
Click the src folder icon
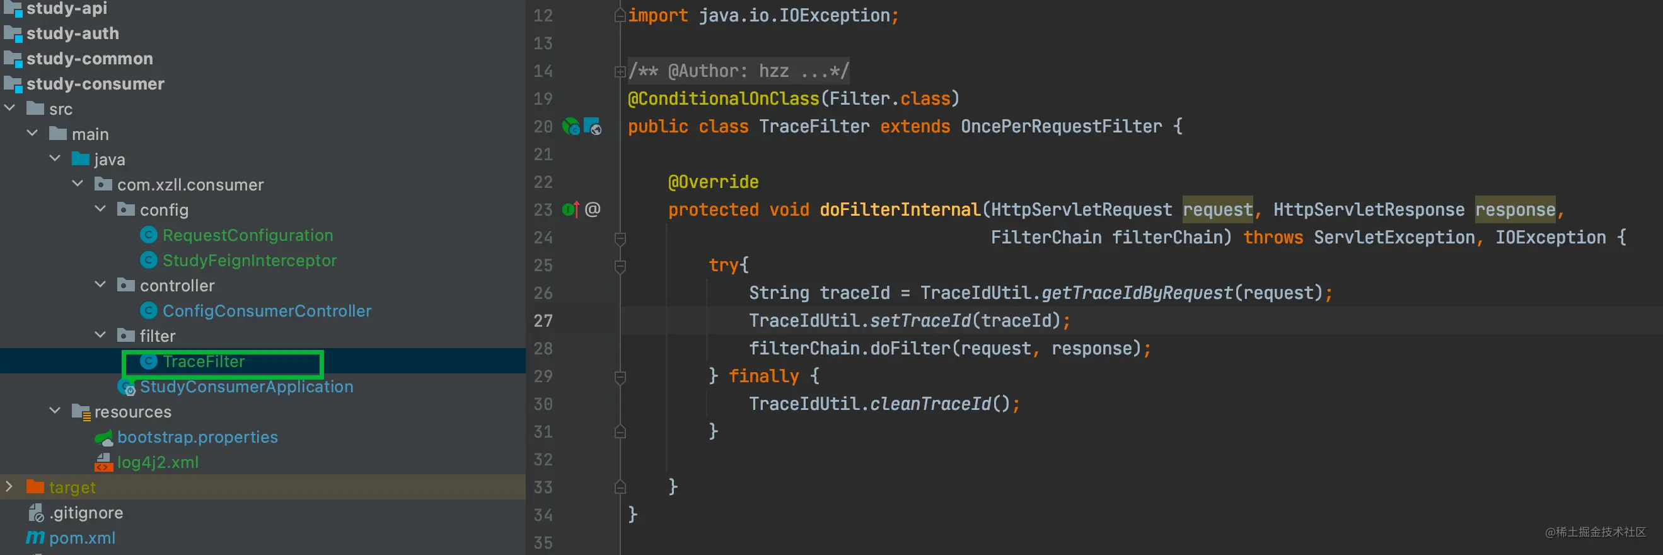coord(35,108)
